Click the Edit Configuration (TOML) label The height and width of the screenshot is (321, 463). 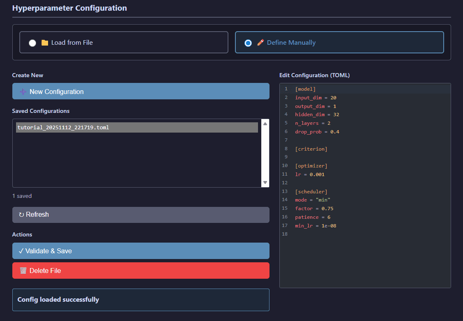[x=314, y=75]
